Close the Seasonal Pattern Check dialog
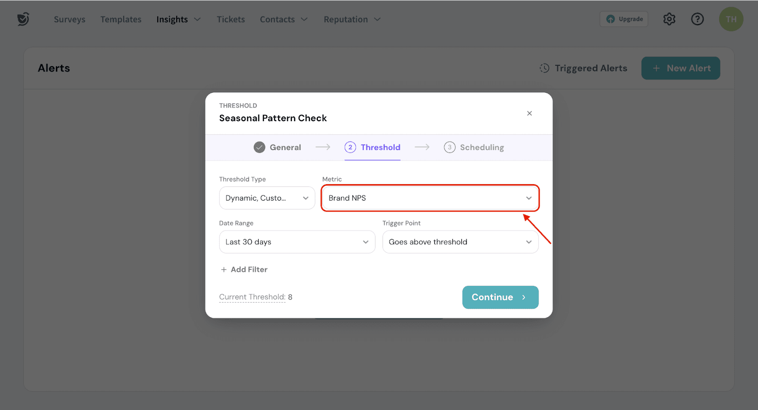758x410 pixels. (x=529, y=113)
